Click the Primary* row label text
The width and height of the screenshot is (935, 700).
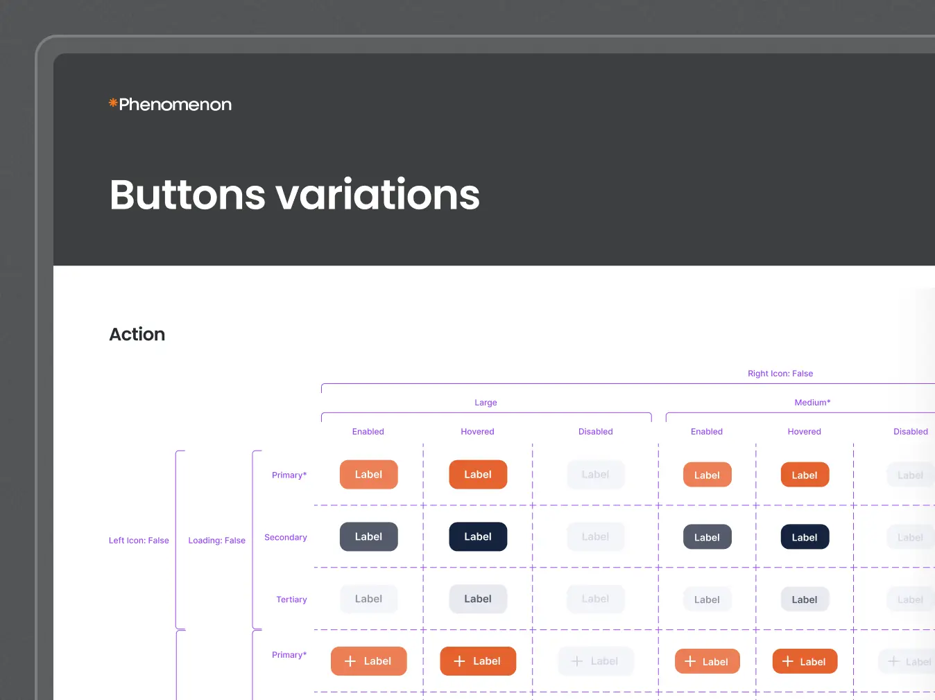[289, 475]
